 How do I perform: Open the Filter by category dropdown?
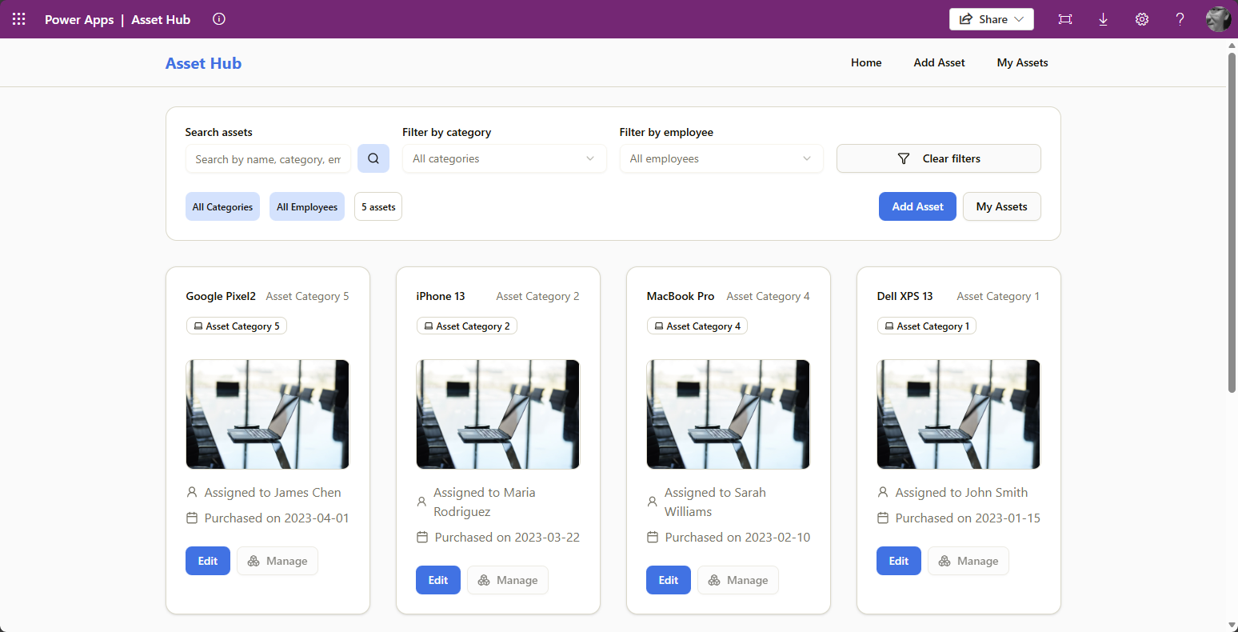(x=504, y=158)
